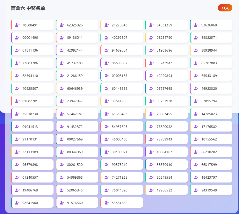Select winner number 65316453
Screen dimensions: 239x214
click(x=122, y=114)
